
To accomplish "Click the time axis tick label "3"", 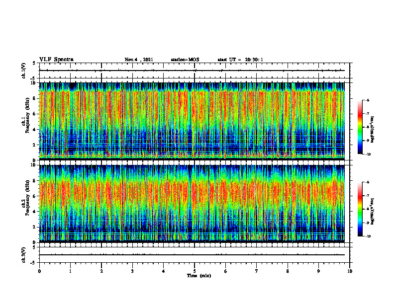I will click(132, 271).
